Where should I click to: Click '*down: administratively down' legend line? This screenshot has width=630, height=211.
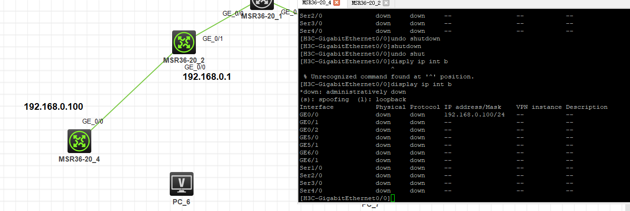353,92
